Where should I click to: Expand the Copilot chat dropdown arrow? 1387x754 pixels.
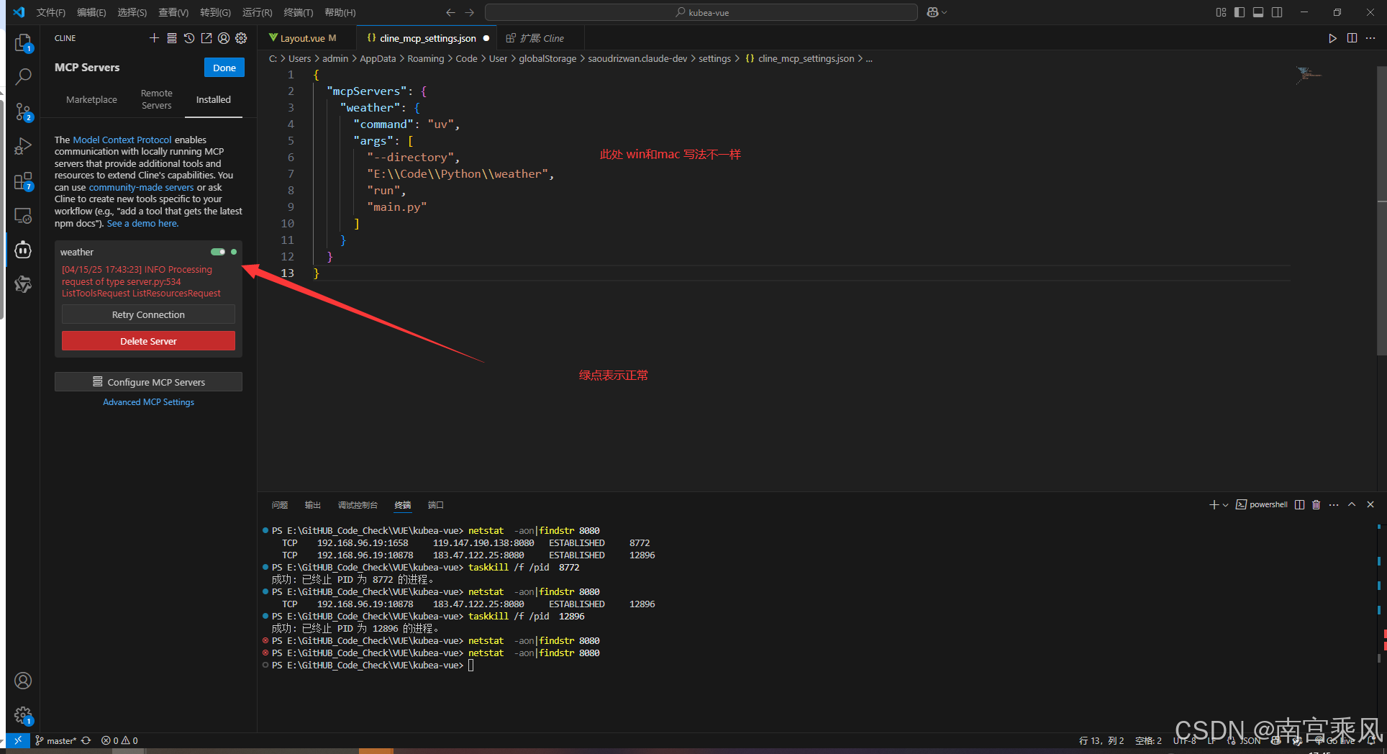pyautogui.click(x=945, y=12)
